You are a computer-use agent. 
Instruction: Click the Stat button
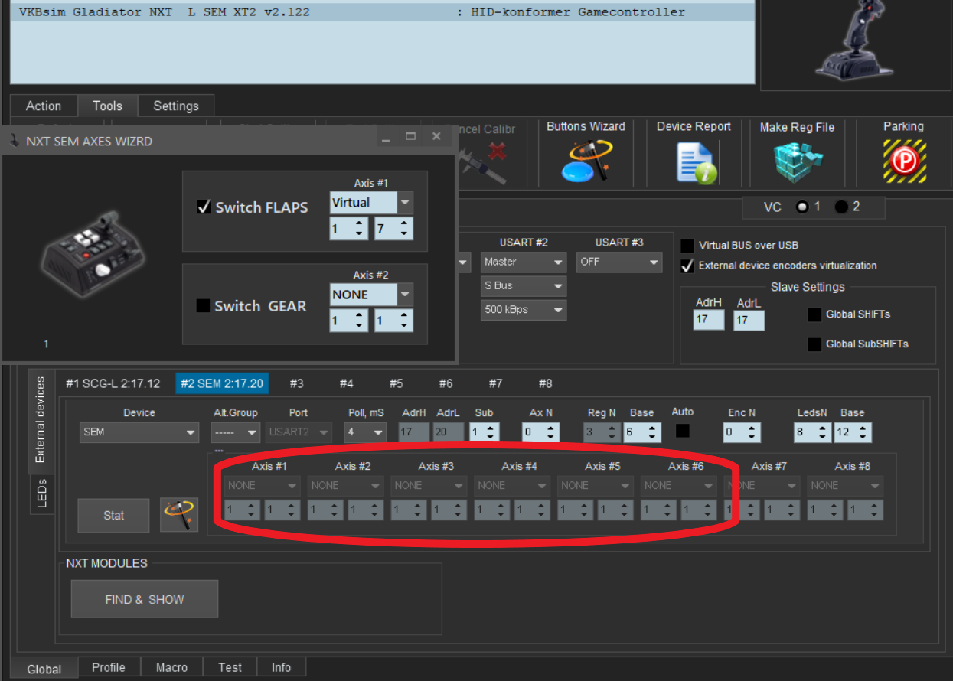(113, 515)
